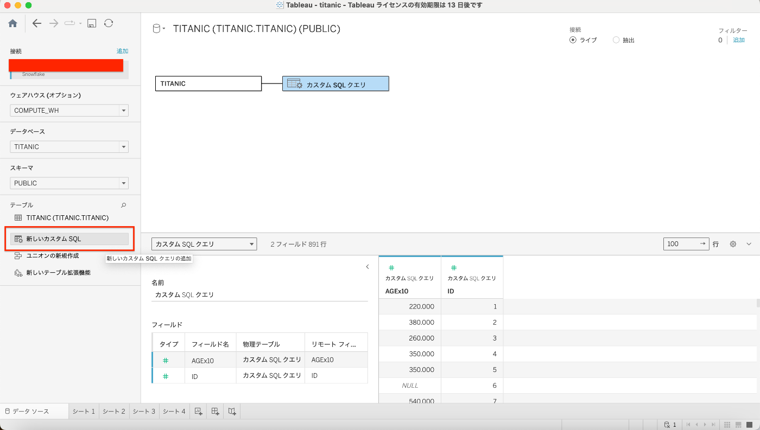Click the show sheet sorter grid icon

click(728, 425)
